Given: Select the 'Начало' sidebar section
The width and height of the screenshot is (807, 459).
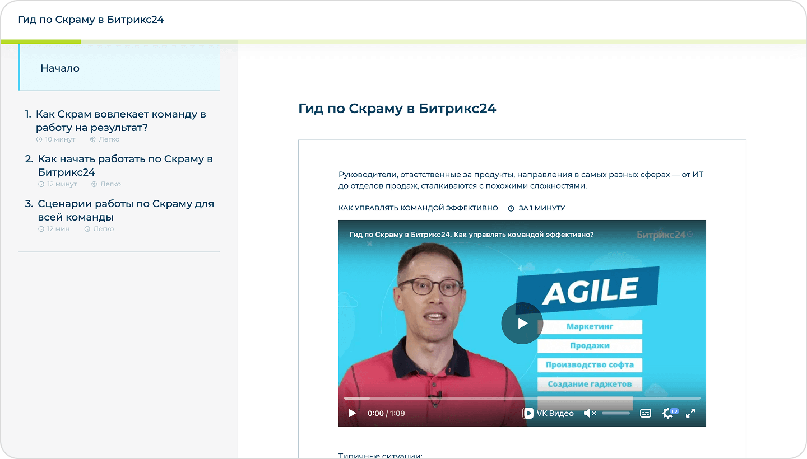Looking at the screenshot, I should 60,68.
